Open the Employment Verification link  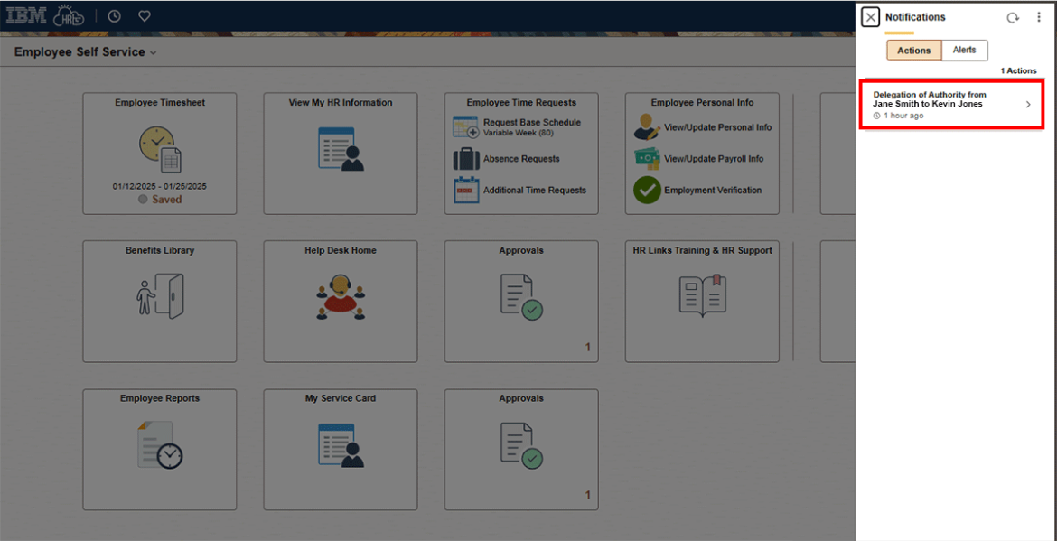click(712, 191)
